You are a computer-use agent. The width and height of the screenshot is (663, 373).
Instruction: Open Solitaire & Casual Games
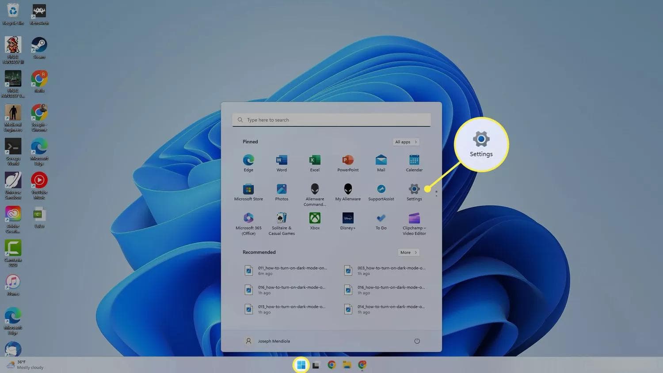click(282, 224)
